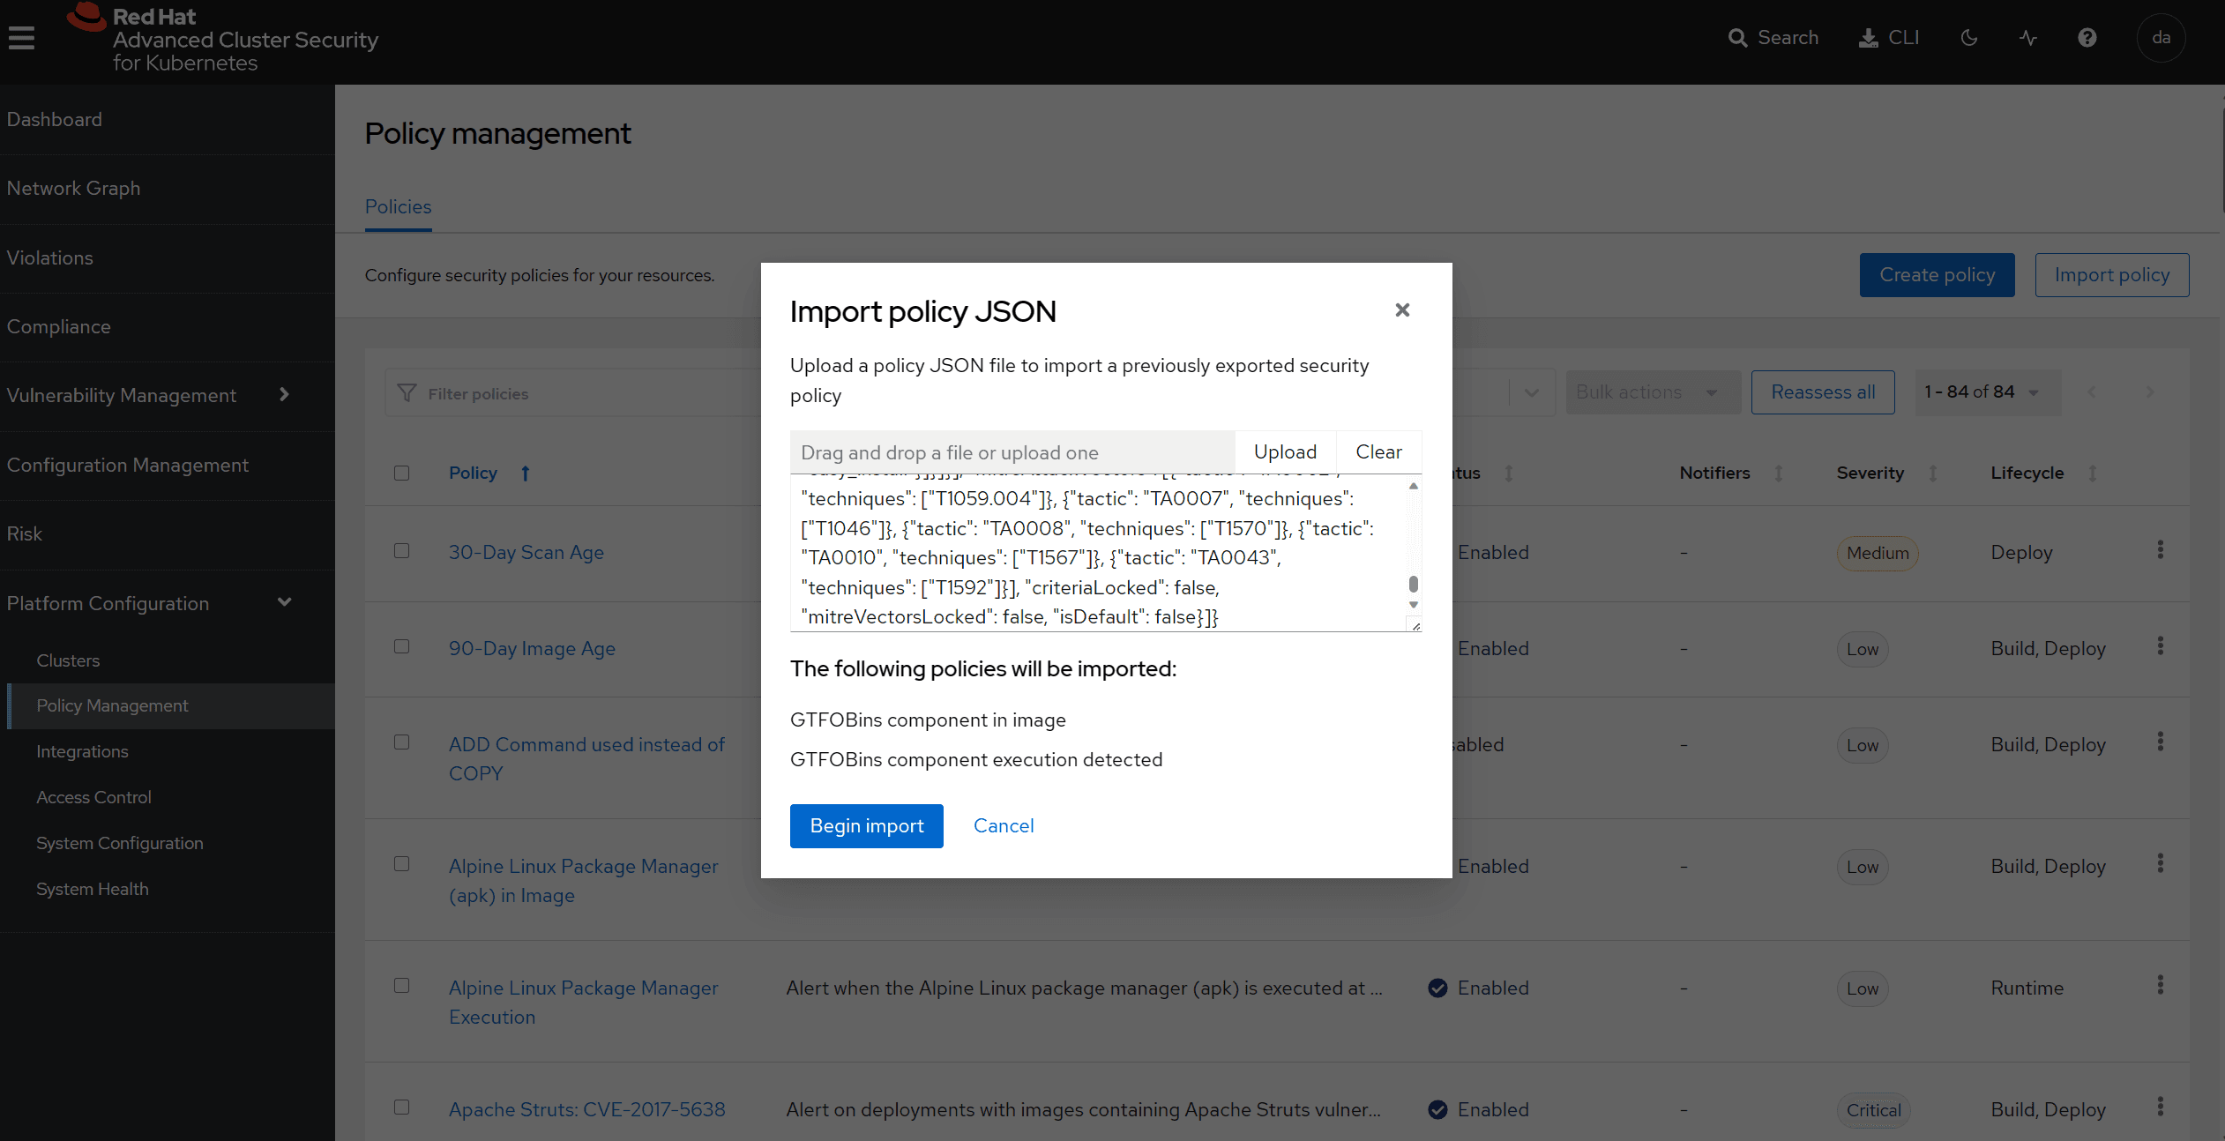Click the Search magnifier icon

tap(1736, 38)
